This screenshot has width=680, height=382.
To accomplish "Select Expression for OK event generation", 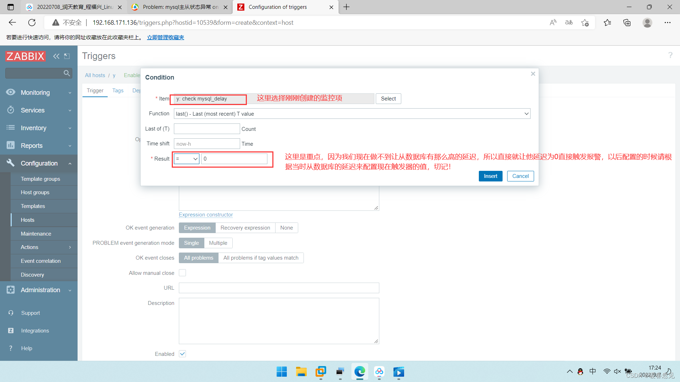I will [197, 228].
